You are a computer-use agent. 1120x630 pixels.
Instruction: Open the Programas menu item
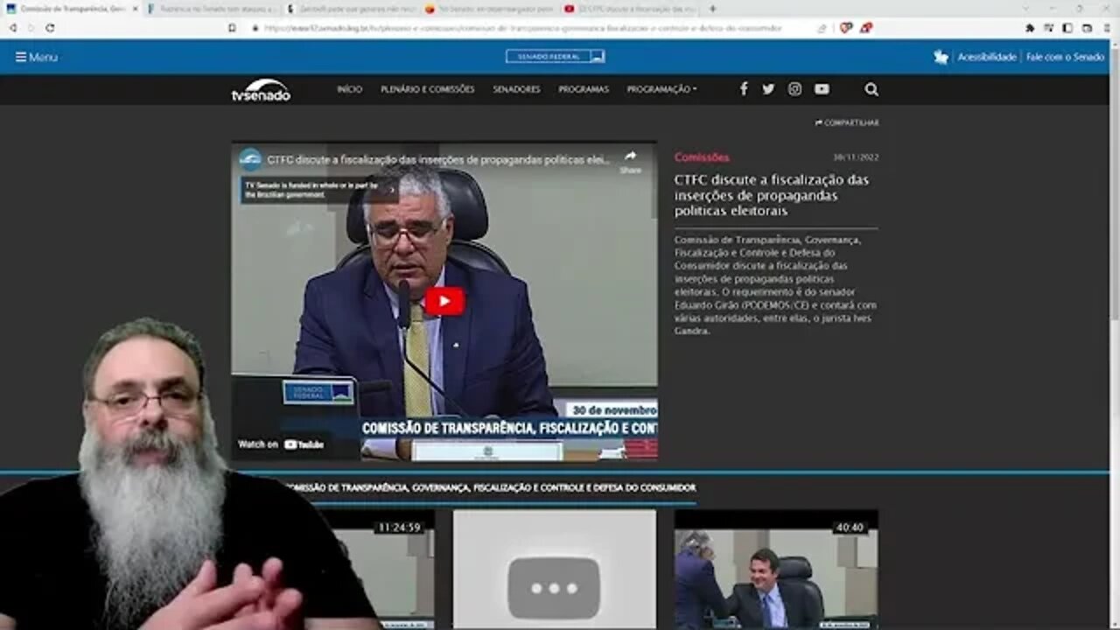[584, 89]
